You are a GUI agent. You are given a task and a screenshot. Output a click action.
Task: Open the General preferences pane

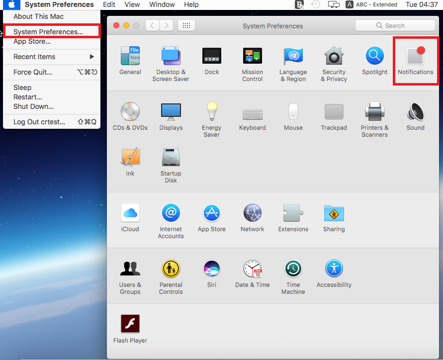click(x=130, y=61)
